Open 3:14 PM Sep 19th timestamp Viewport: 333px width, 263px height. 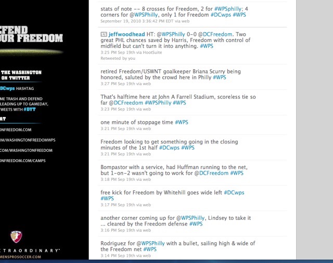coord(118,256)
